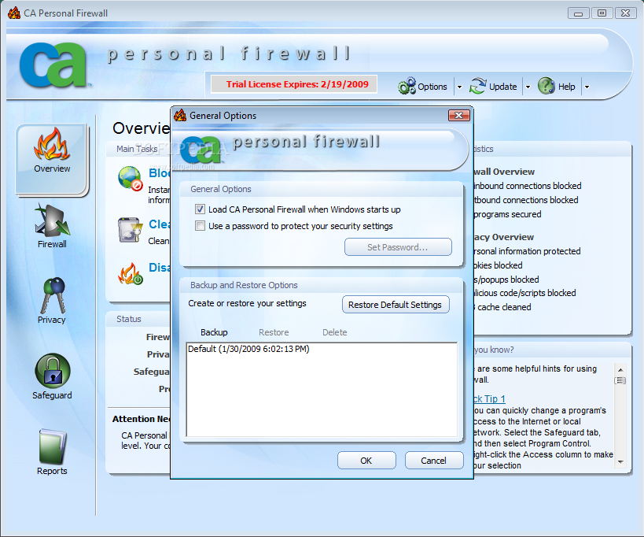This screenshot has width=644, height=537.
Task: Click the Help question mark icon
Action: pos(546,86)
